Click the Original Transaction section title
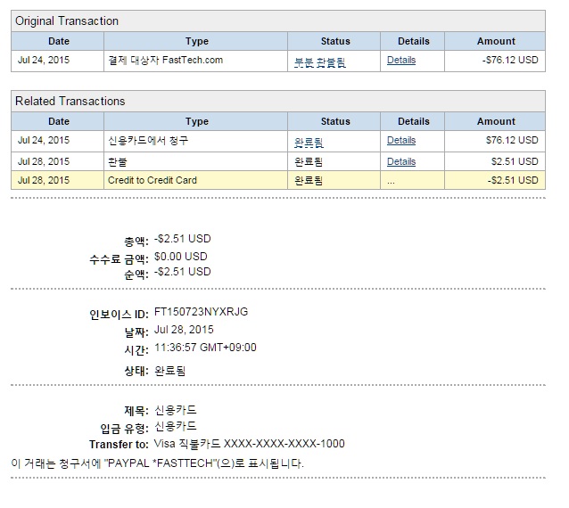 (67, 21)
